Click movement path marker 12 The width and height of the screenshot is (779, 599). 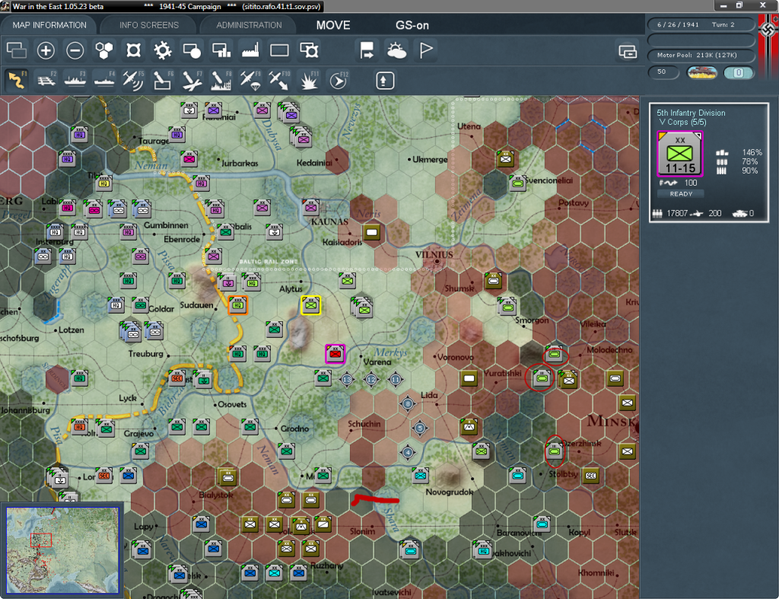tap(371, 380)
